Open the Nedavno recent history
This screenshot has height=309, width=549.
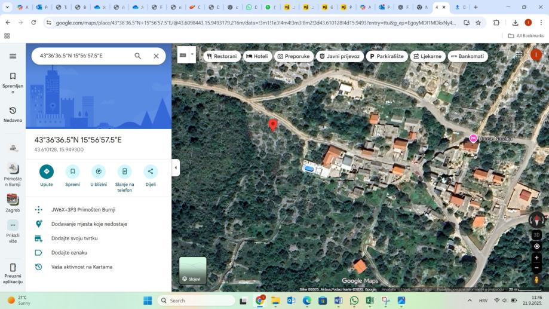[x=13, y=115]
